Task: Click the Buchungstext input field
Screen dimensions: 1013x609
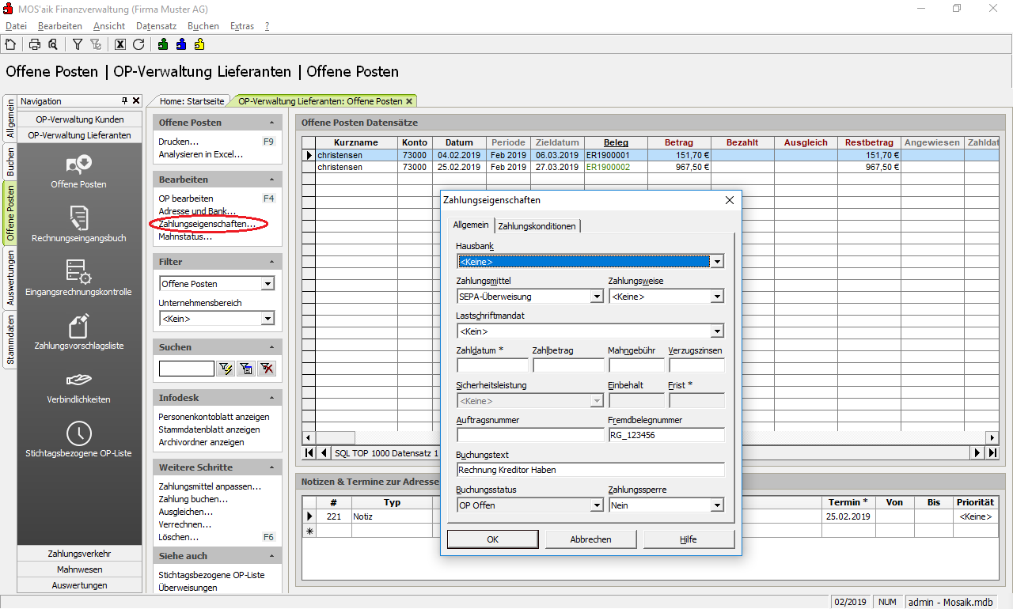Action: point(590,470)
